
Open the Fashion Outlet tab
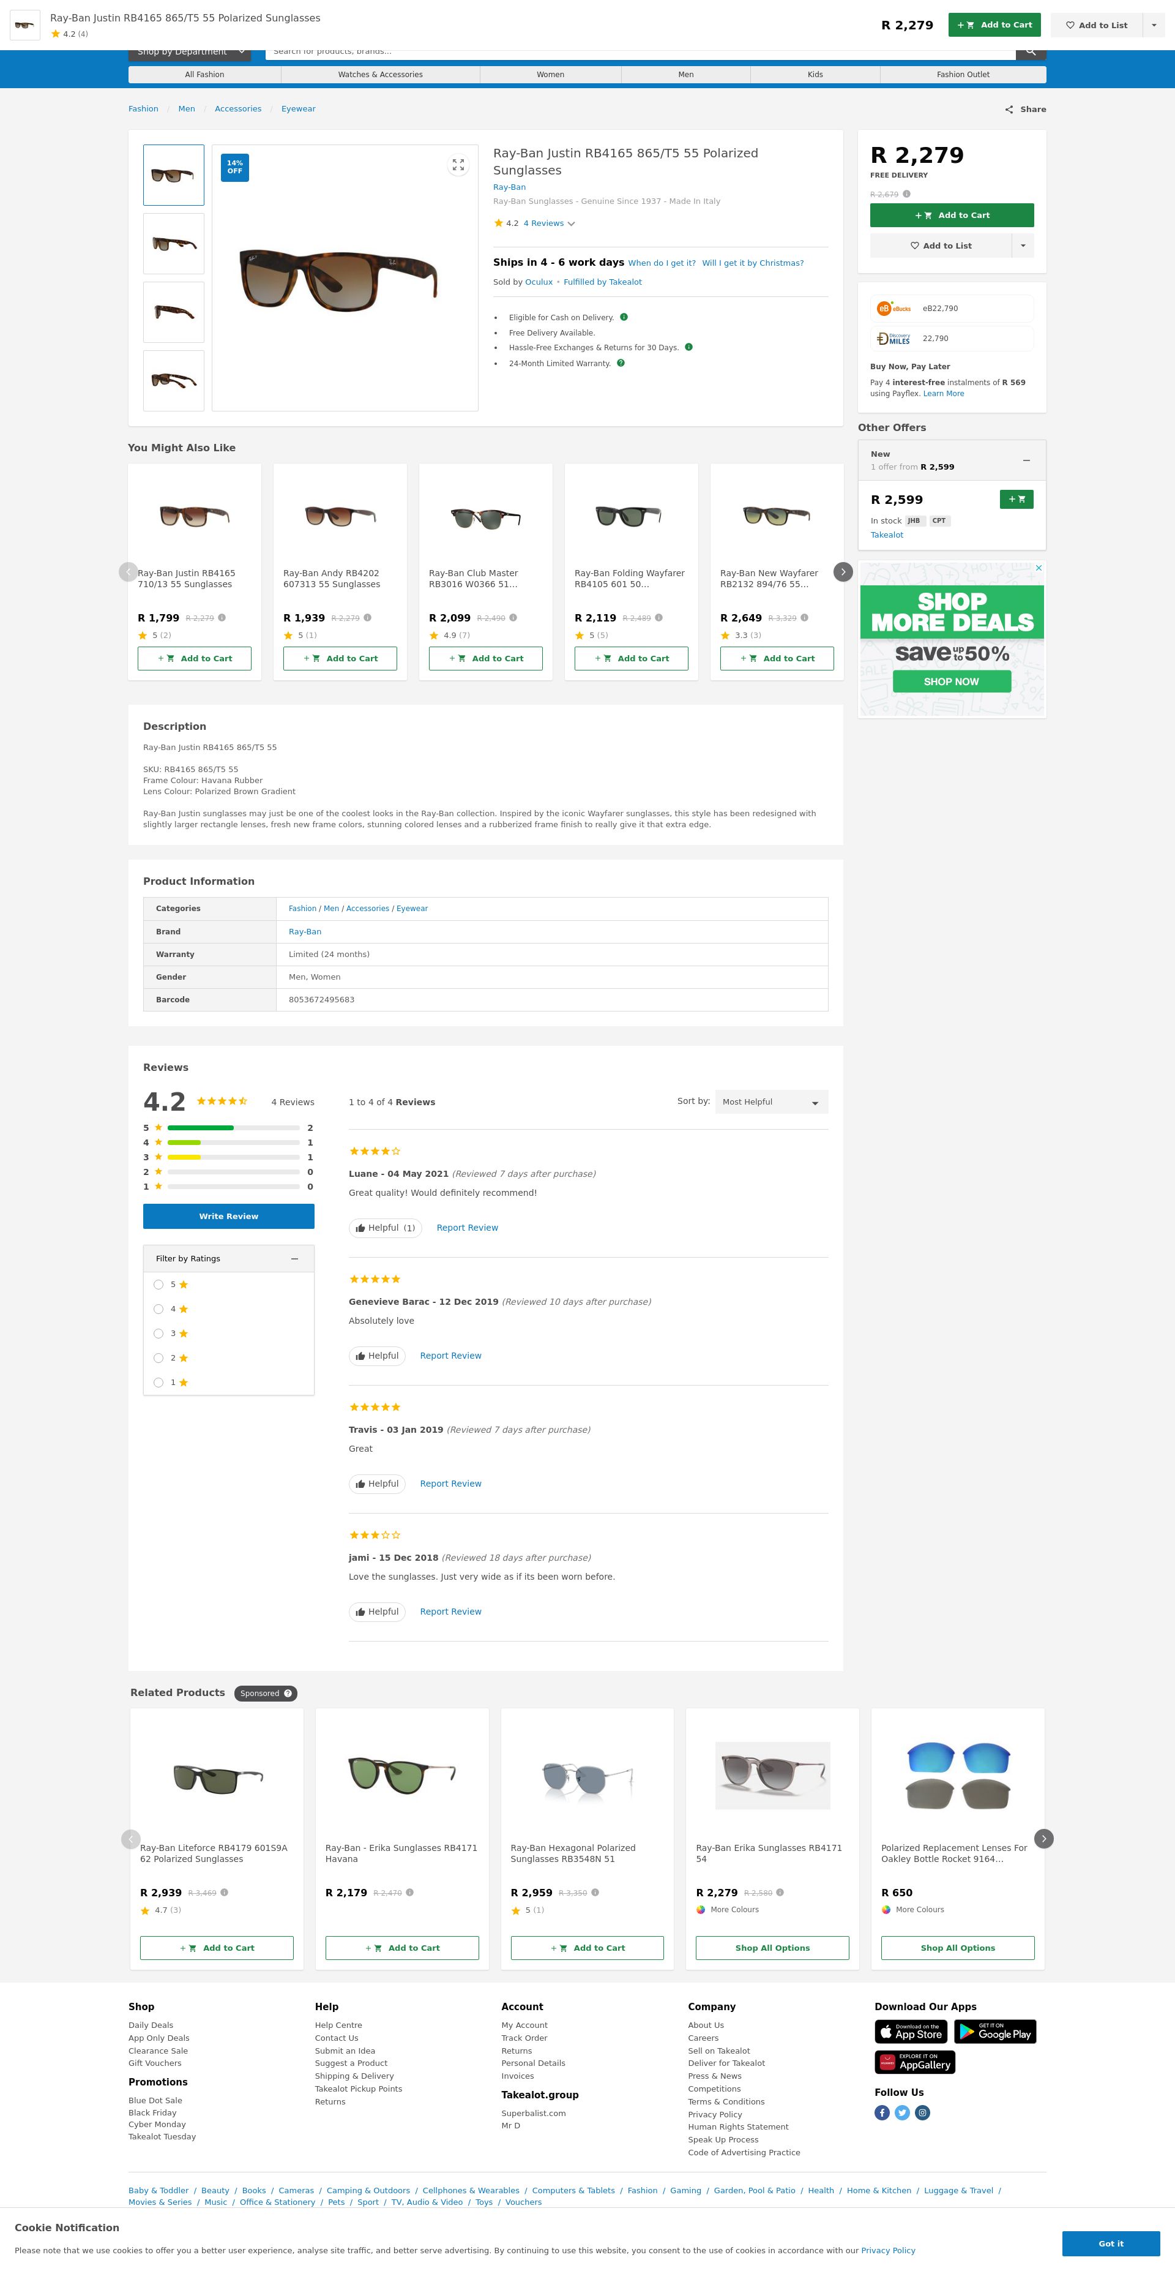tap(963, 75)
